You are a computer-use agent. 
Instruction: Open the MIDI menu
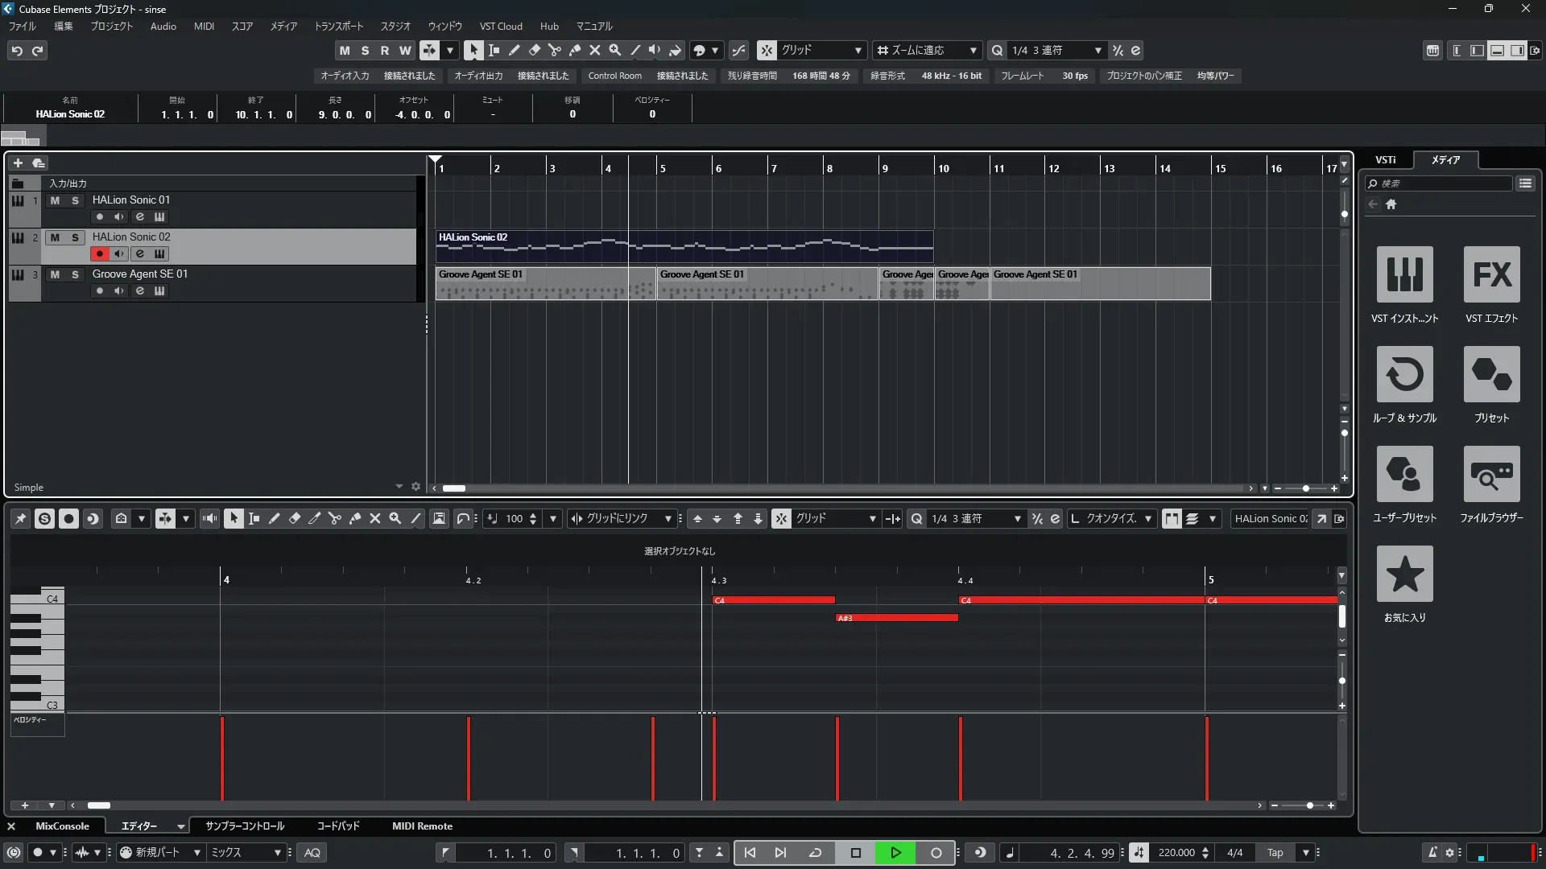pos(204,27)
